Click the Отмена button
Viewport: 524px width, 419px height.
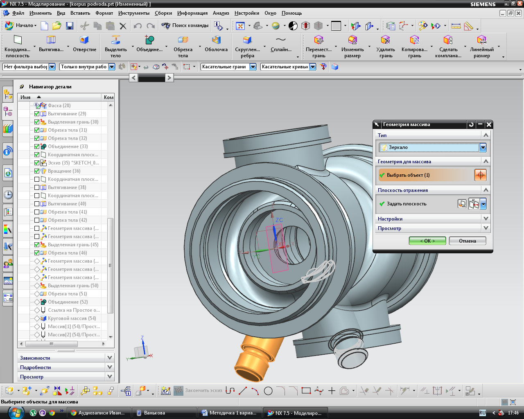tap(468, 241)
